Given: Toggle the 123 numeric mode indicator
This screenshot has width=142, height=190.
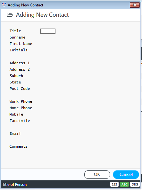Looking at the screenshot, I should point(114,184).
